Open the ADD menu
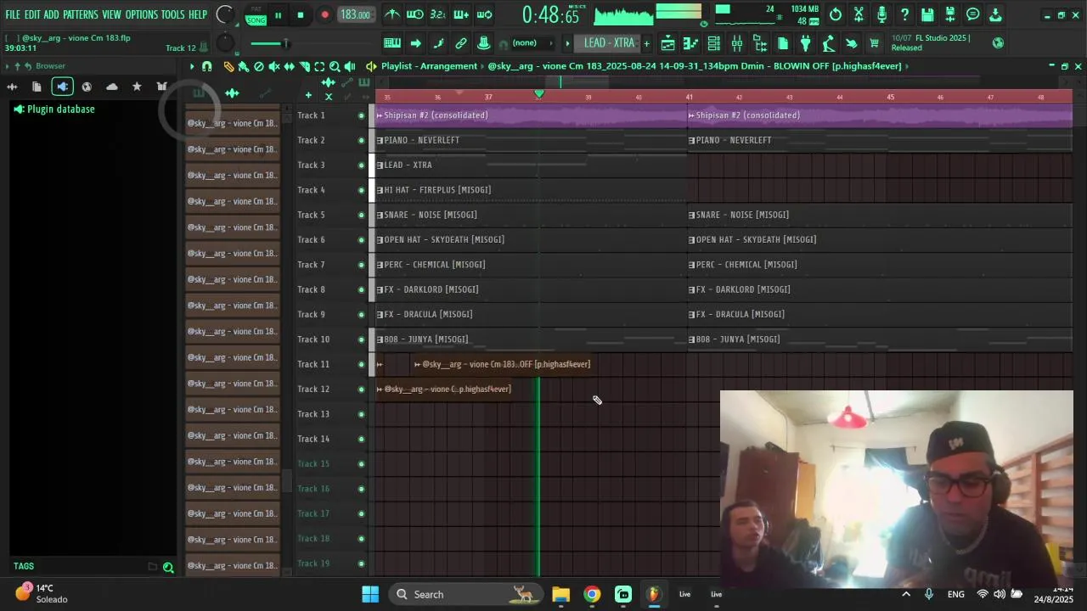1087x611 pixels. [x=52, y=15]
